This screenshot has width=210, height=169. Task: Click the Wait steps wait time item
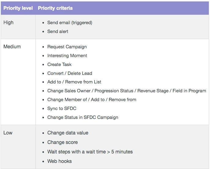click(90, 152)
